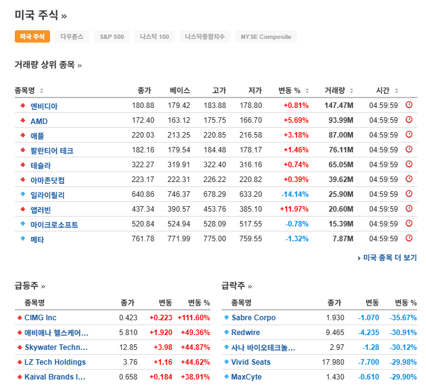Click blue down arrow beside MaxCyte
Viewport: 426px width, 390px height.
(x=227, y=376)
